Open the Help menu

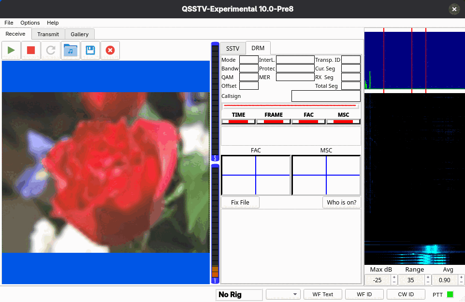(x=53, y=23)
